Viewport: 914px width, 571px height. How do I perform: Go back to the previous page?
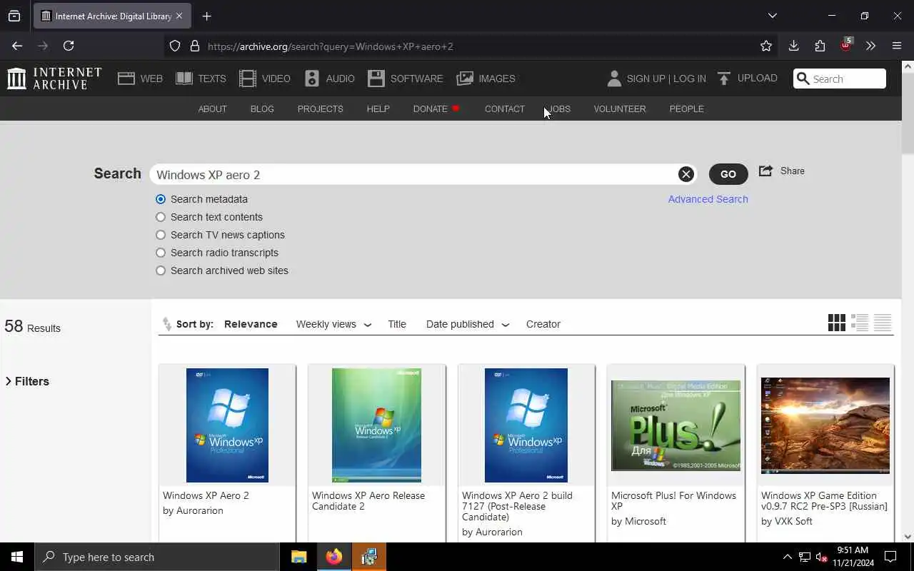17,46
